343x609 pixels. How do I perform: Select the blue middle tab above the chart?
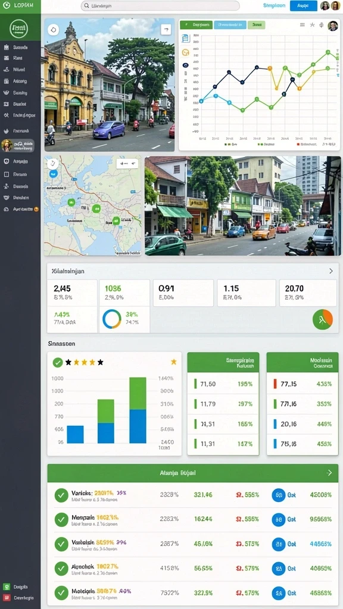pyautogui.click(x=230, y=25)
